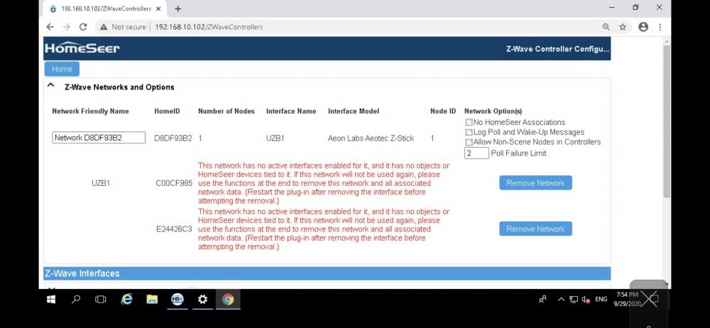This screenshot has width=710, height=328.
Task: Edit the Network Friendly Name field
Action: click(99, 138)
